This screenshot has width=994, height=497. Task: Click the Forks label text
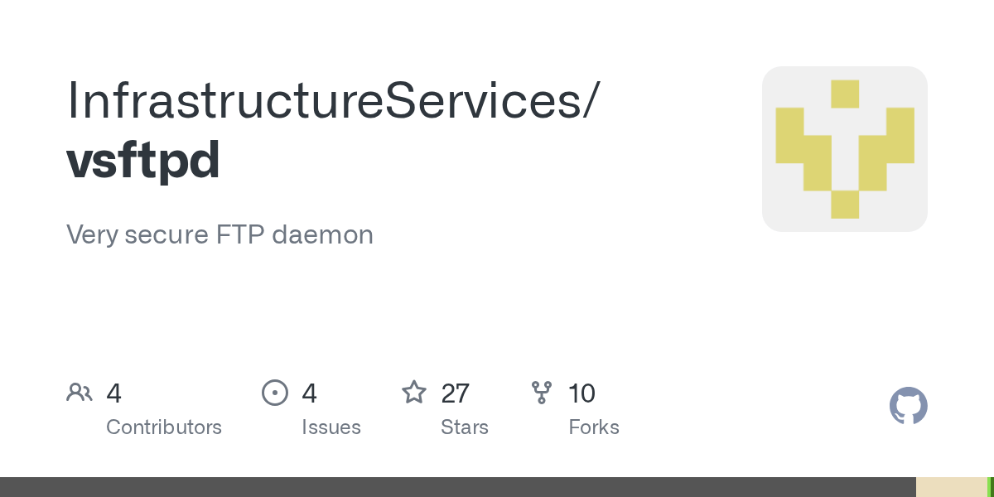[594, 427]
